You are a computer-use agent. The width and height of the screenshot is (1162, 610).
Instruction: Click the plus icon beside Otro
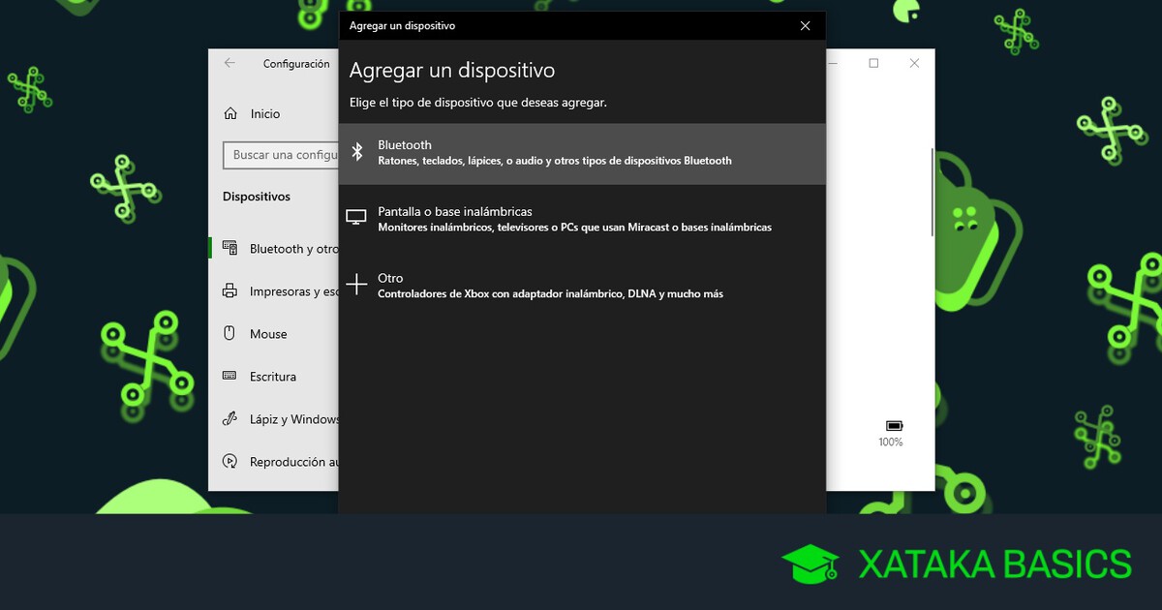click(x=357, y=285)
